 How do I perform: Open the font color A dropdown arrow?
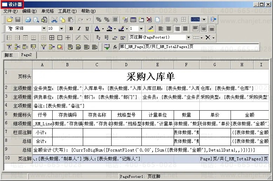(103, 29)
